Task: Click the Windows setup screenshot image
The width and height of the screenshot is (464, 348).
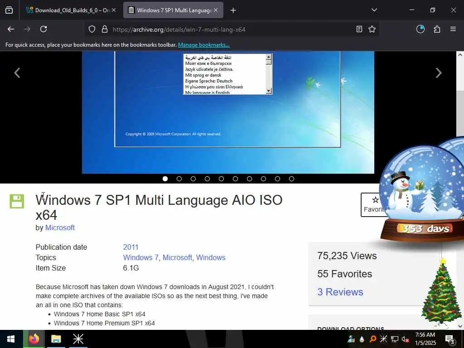Action: click(228, 112)
